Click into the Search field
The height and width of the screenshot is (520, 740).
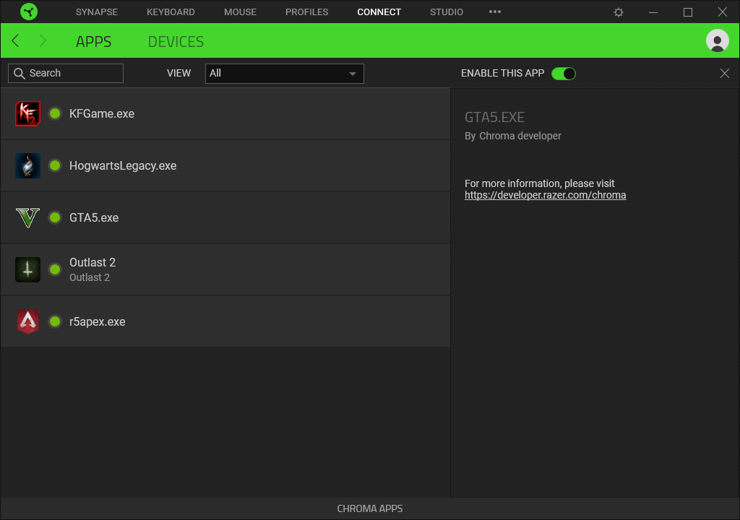(66, 73)
